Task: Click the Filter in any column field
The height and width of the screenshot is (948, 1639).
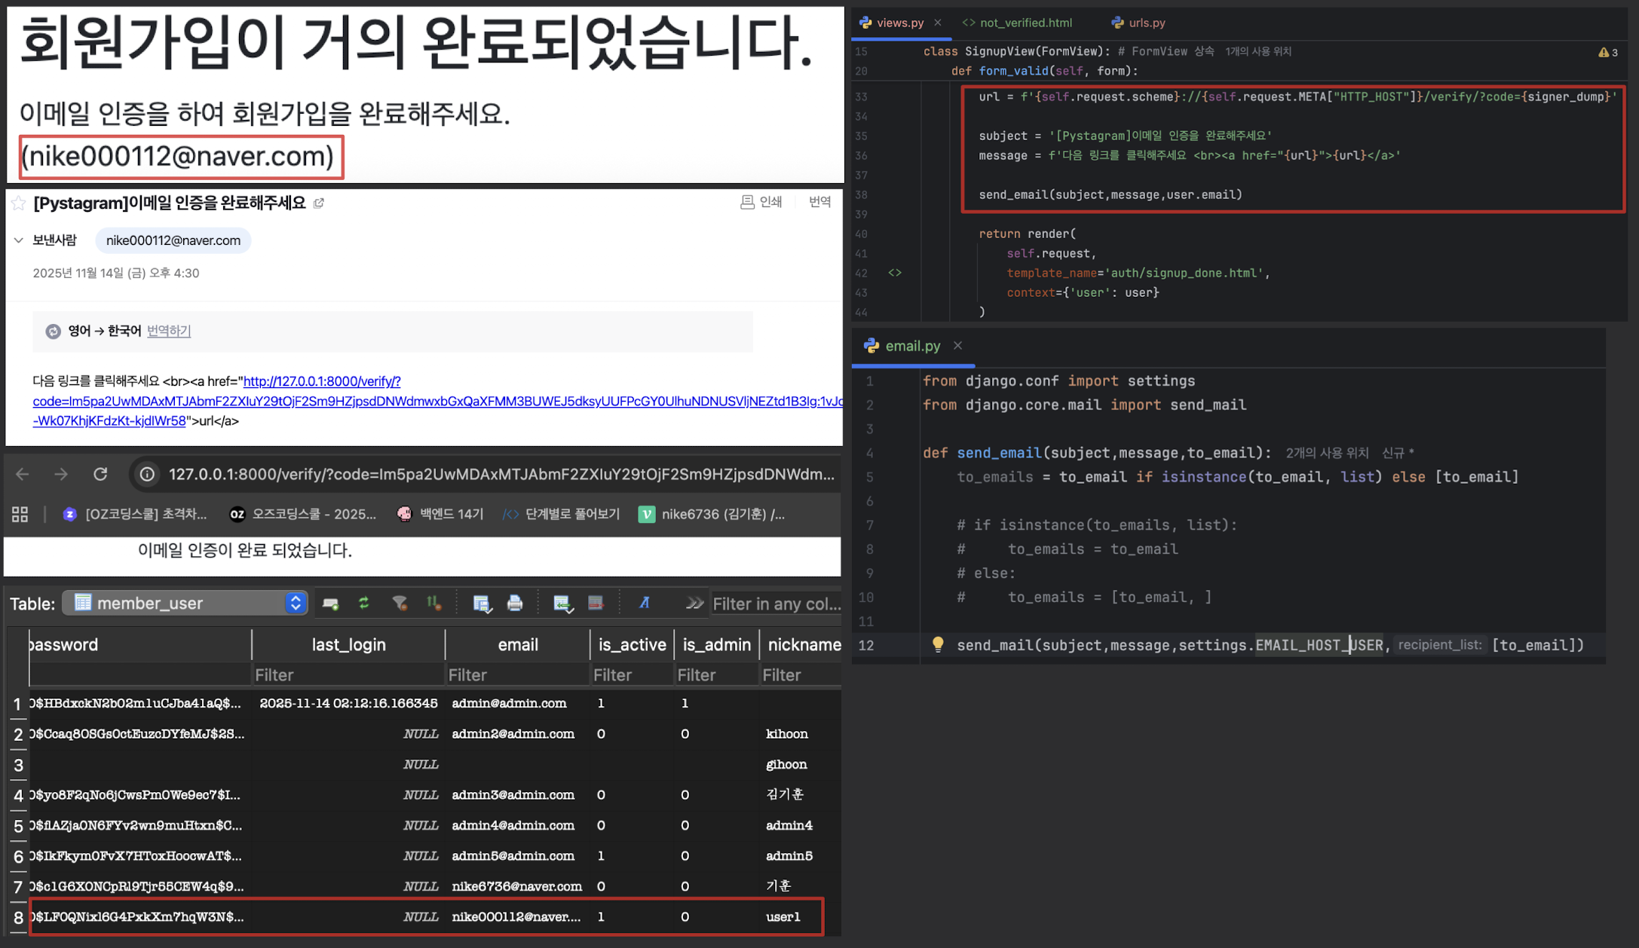Action: click(x=776, y=604)
